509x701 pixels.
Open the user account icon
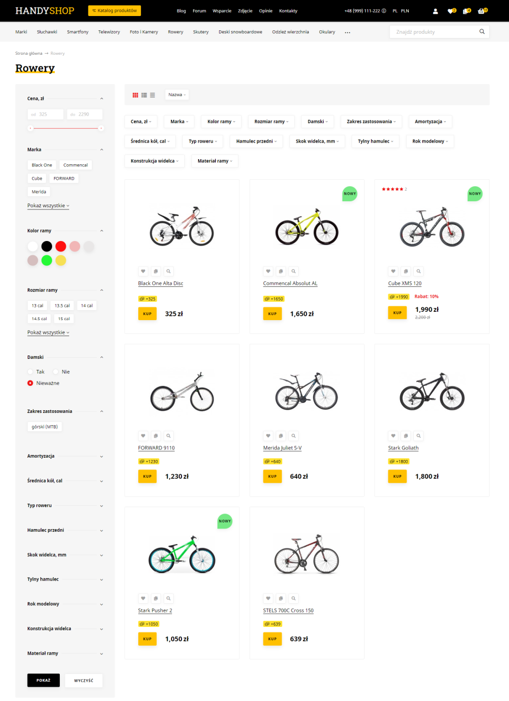pyautogui.click(x=435, y=11)
